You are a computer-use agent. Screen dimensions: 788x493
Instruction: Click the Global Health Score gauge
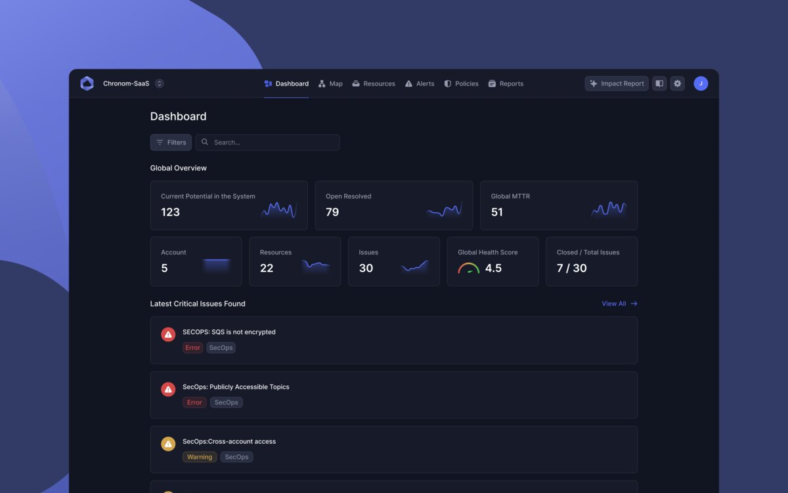click(x=469, y=268)
